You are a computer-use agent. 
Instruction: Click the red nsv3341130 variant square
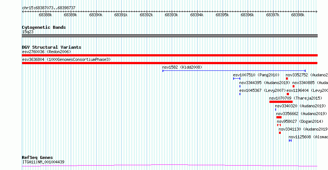[280, 133]
